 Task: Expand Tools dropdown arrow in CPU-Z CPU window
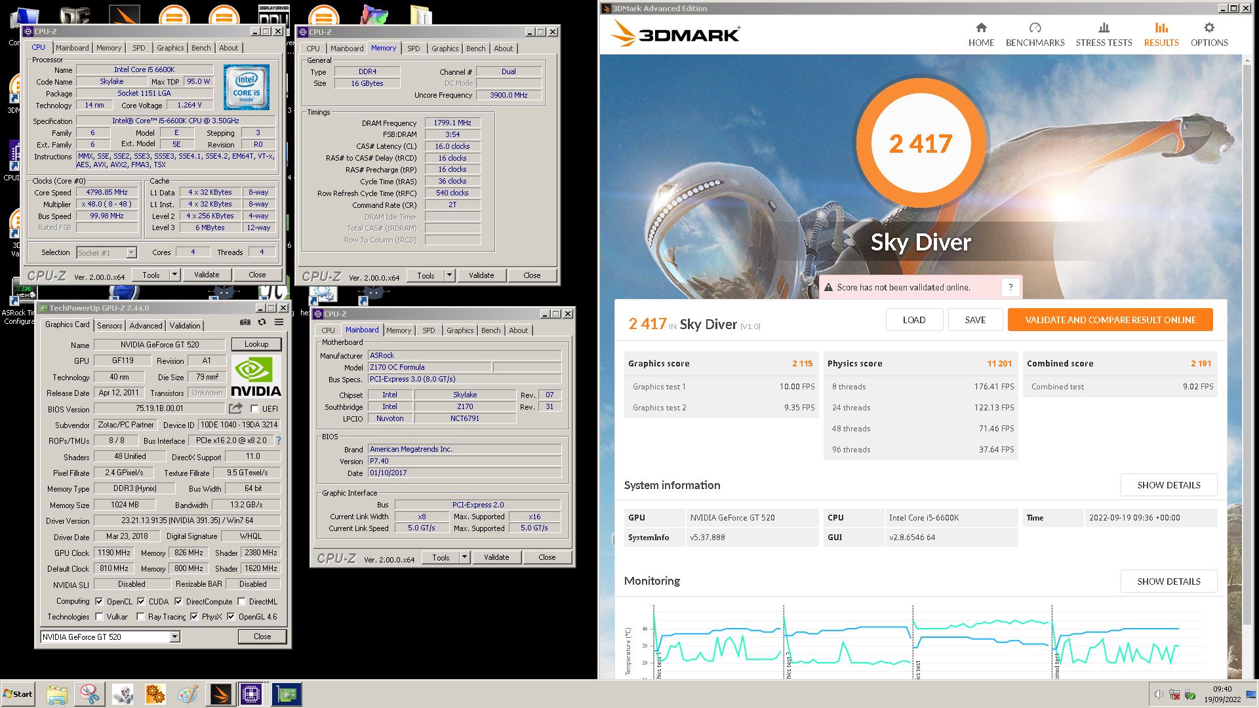tap(174, 275)
